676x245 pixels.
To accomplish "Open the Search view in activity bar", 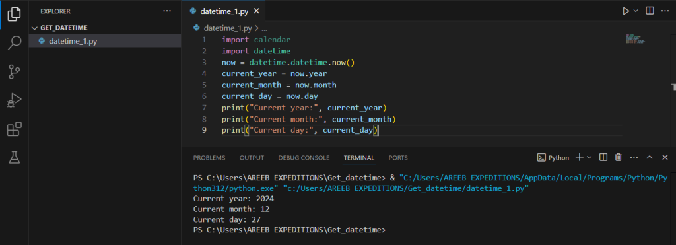I will pyautogui.click(x=15, y=43).
